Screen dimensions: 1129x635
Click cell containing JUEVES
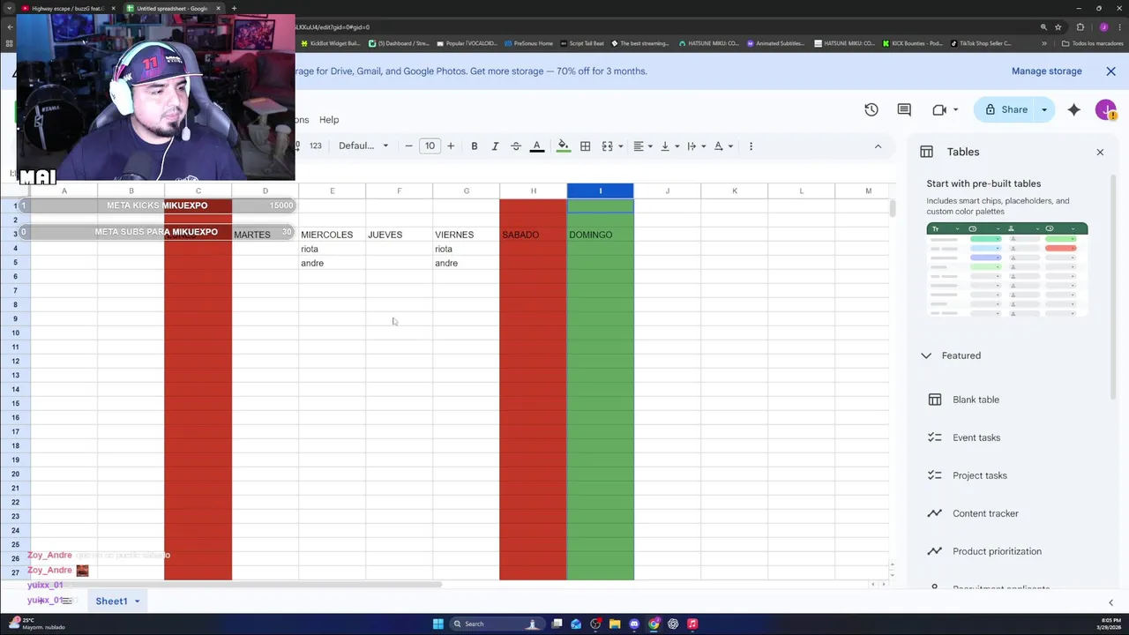tap(400, 235)
